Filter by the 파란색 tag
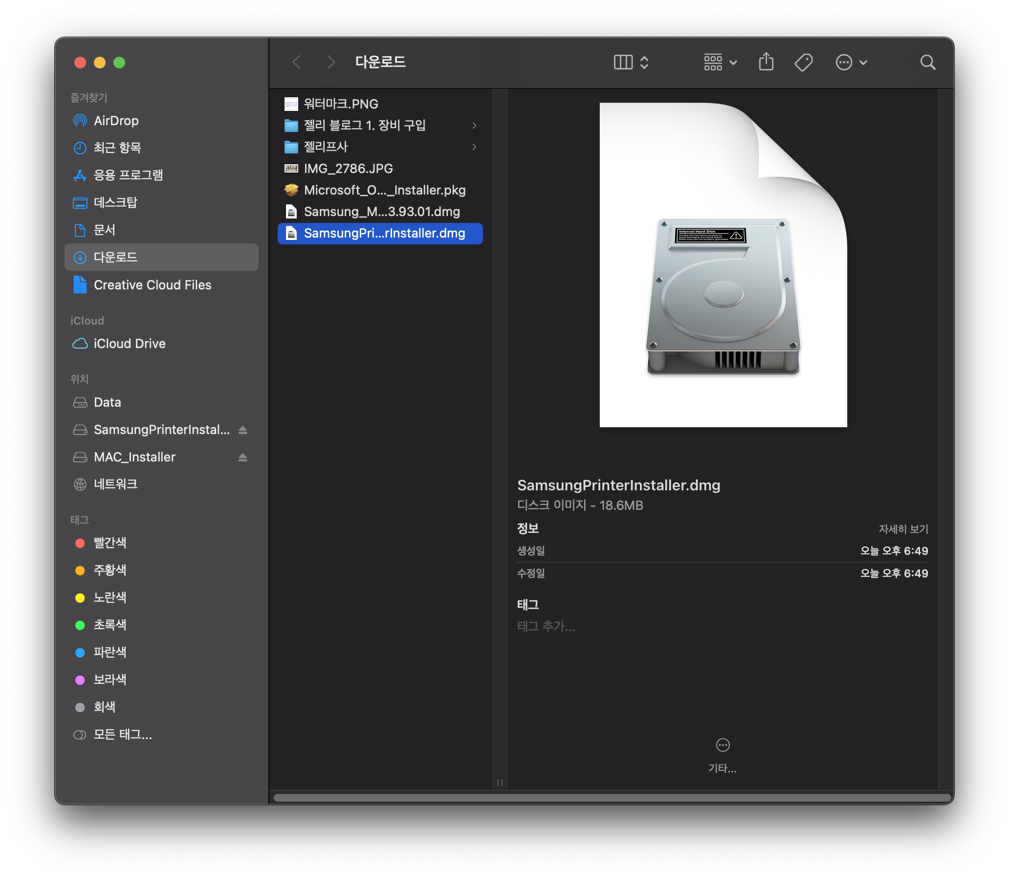 (x=161, y=652)
